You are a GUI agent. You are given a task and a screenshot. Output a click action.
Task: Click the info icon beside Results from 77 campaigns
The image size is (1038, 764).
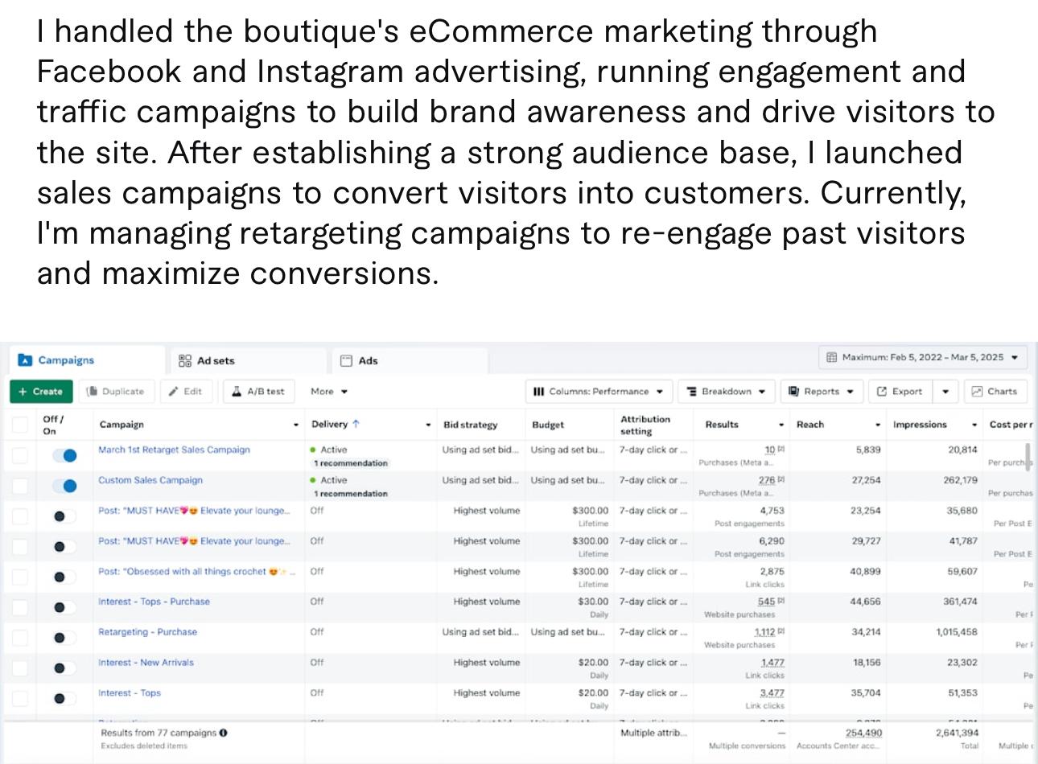click(x=223, y=733)
